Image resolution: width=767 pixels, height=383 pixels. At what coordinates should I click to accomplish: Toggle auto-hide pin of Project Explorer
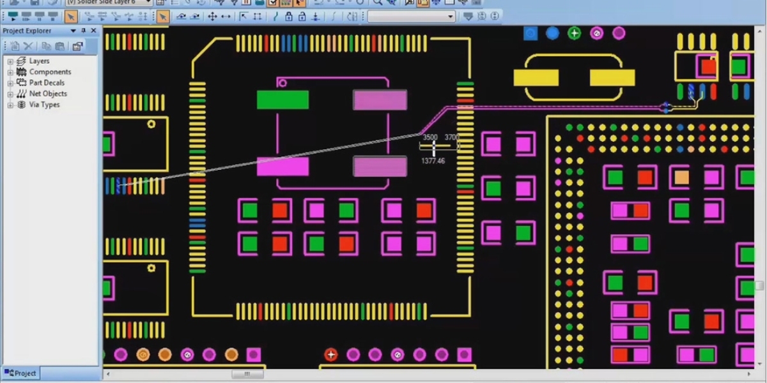click(x=83, y=31)
